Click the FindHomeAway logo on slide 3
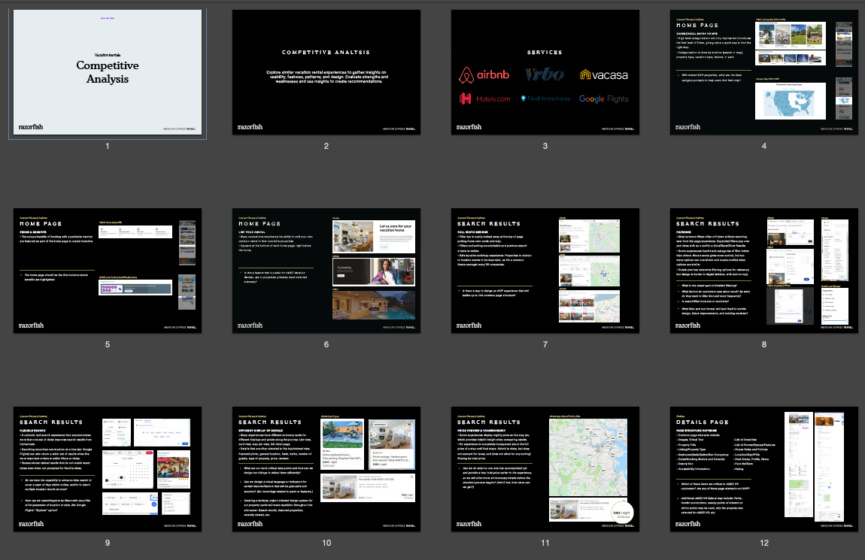The width and height of the screenshot is (865, 560). coord(545,98)
